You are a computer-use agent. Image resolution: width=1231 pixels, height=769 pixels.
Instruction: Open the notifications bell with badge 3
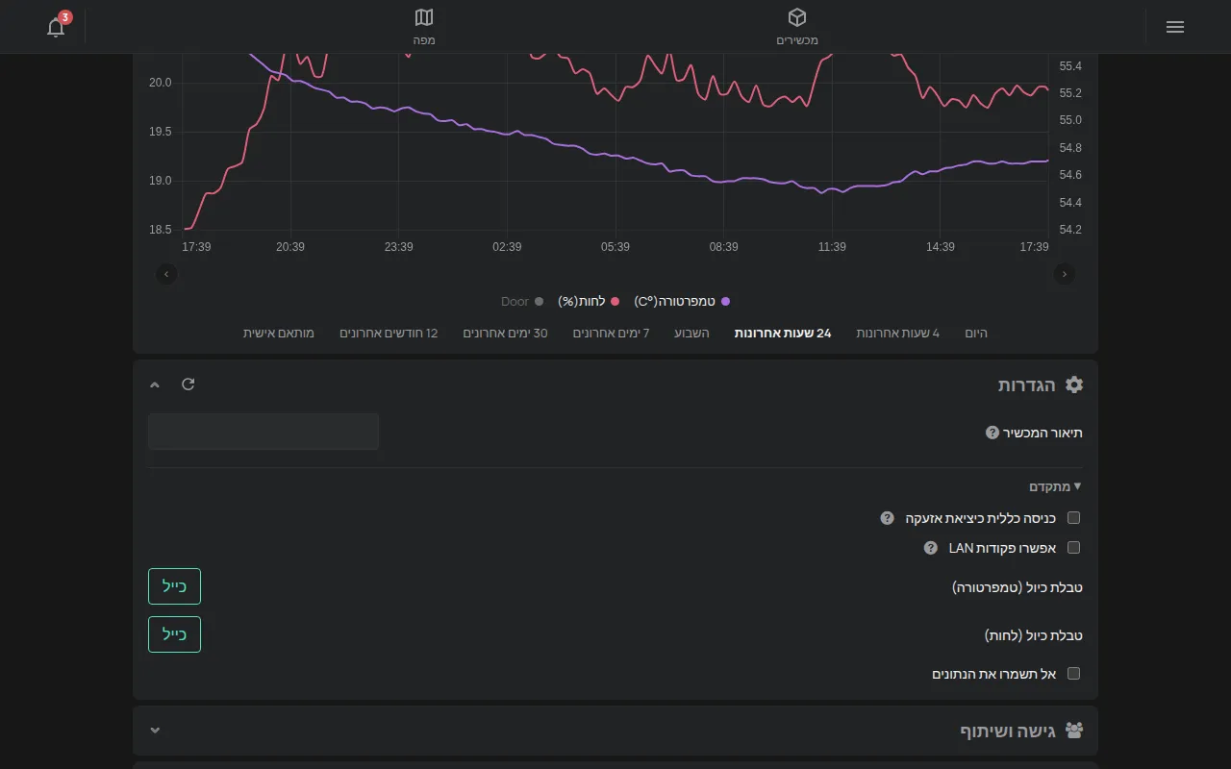57,26
